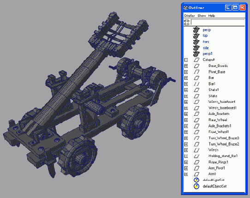Click the persp1 camera icon
Image resolution: width=250 pixels, height=198 pixels.
click(x=196, y=54)
